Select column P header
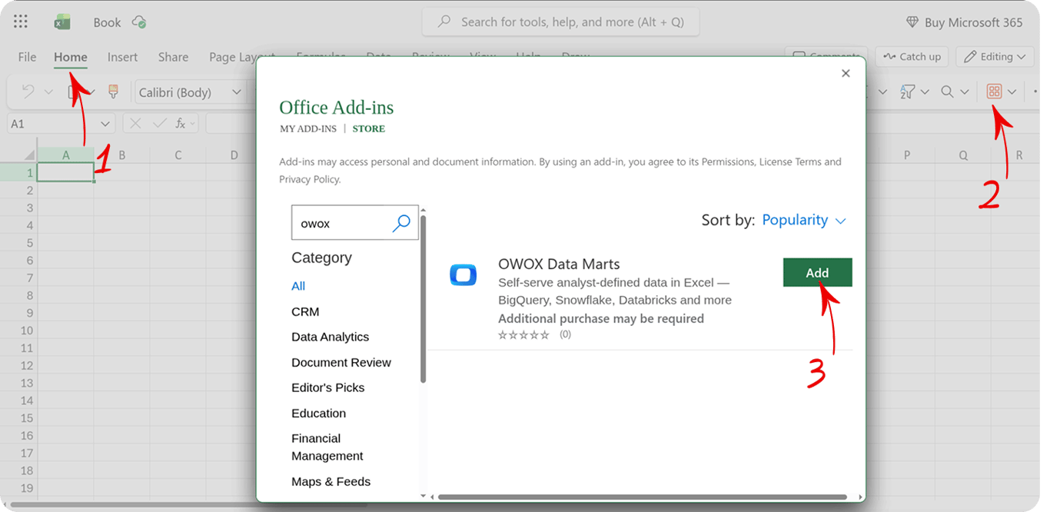Viewport: 1050px width, 512px height. [x=907, y=155]
